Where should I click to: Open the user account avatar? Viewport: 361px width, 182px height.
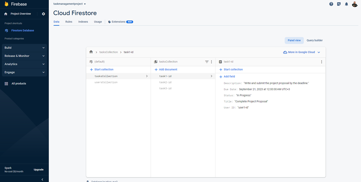point(355,4)
